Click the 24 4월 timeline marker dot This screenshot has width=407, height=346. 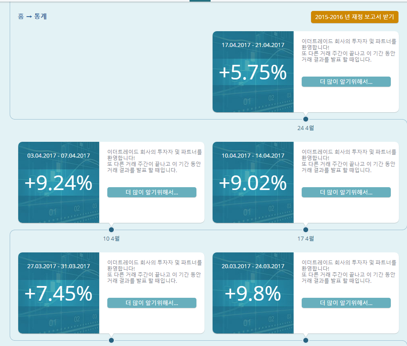pos(306,119)
